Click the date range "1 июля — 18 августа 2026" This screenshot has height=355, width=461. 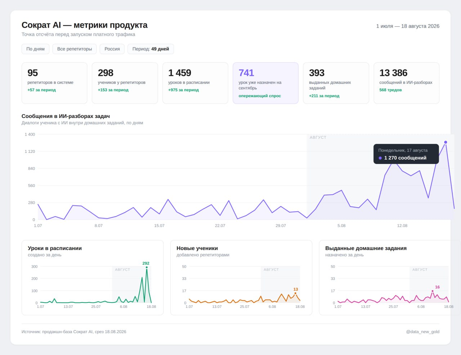(x=408, y=26)
